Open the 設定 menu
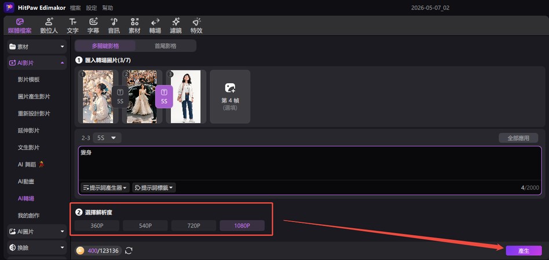This screenshot has height=260, width=549. tap(91, 8)
